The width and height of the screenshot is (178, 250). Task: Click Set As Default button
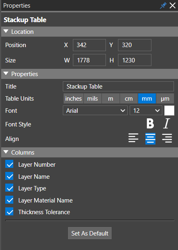90,233
